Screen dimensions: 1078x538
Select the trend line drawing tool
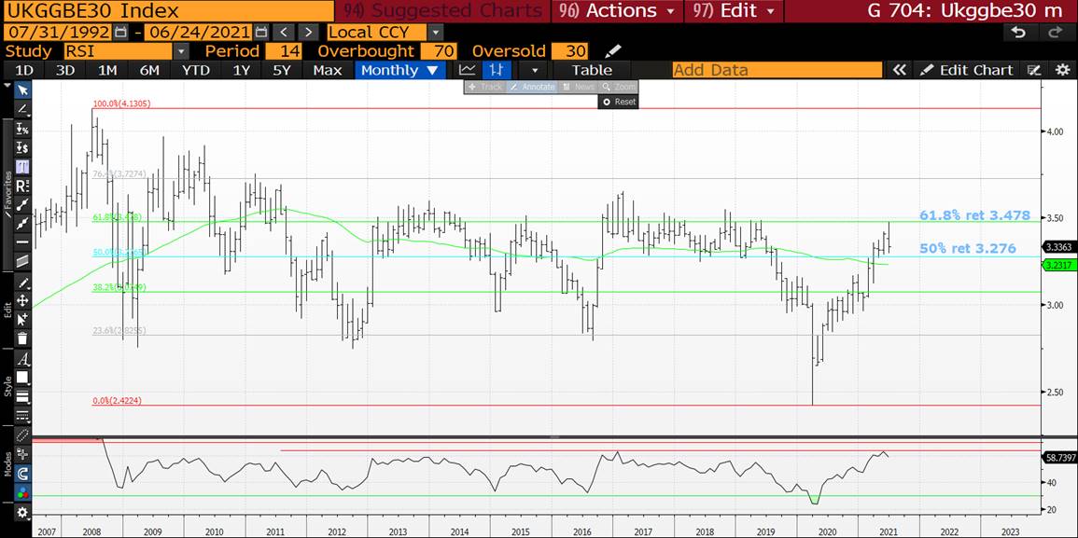point(22,109)
